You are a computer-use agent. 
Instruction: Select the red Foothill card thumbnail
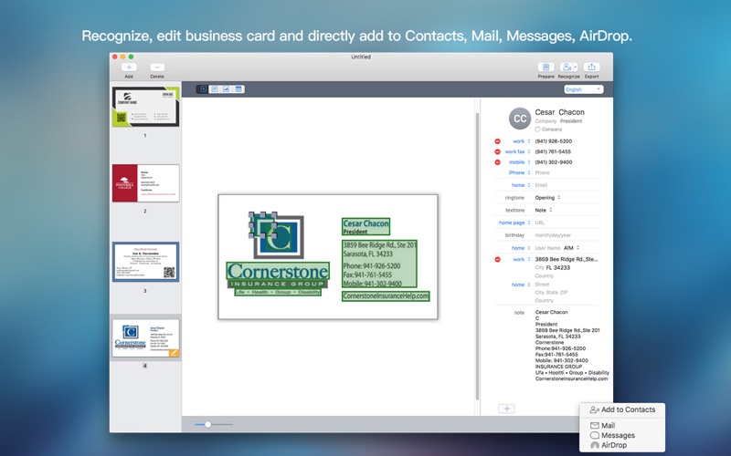[x=145, y=183]
